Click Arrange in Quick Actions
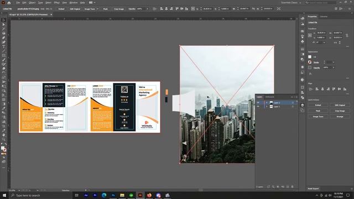This screenshot has width=354, height=199. pos(340,117)
